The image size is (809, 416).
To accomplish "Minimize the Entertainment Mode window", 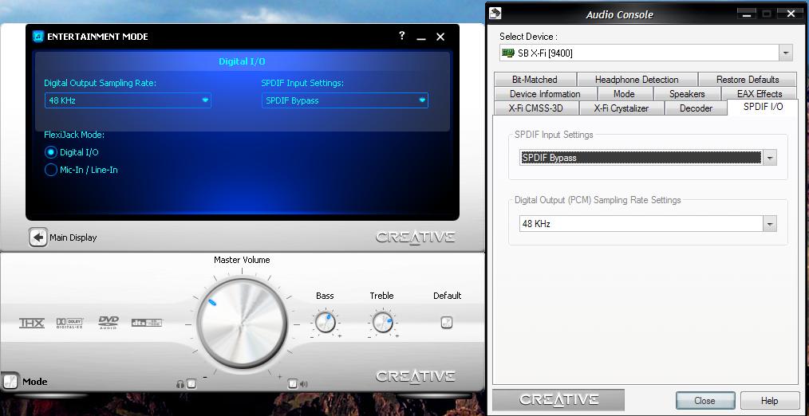I will [421, 37].
